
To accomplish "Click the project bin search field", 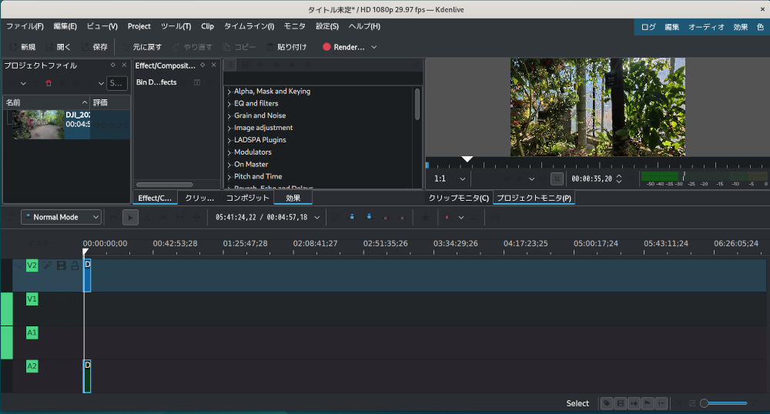I will pyautogui.click(x=117, y=83).
